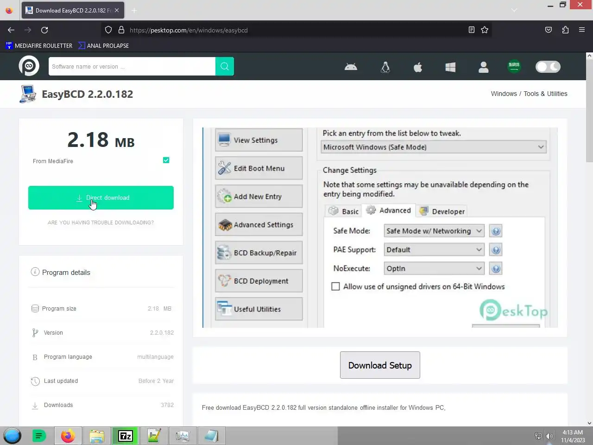Screen dimensions: 593x445
Task: Switch language via the Arabic flag icon
Action: tap(514, 66)
